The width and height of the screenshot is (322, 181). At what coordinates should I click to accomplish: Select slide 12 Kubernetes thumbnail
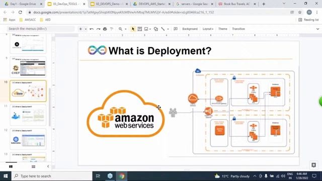[x=28, y=139]
